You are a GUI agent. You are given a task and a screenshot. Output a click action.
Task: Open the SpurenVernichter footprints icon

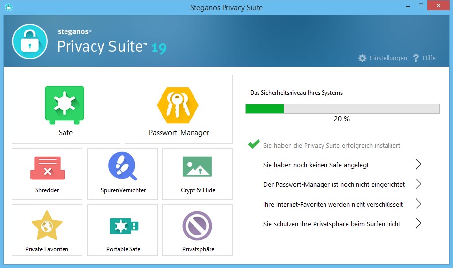pos(123,166)
